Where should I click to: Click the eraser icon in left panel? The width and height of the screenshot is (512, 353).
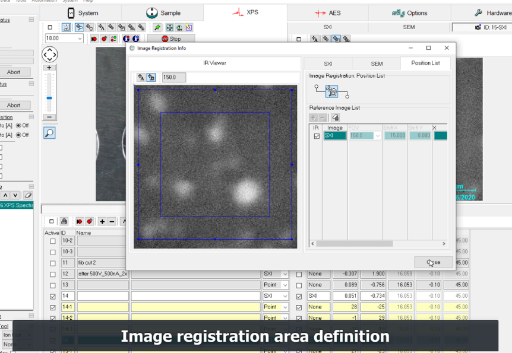point(28,195)
